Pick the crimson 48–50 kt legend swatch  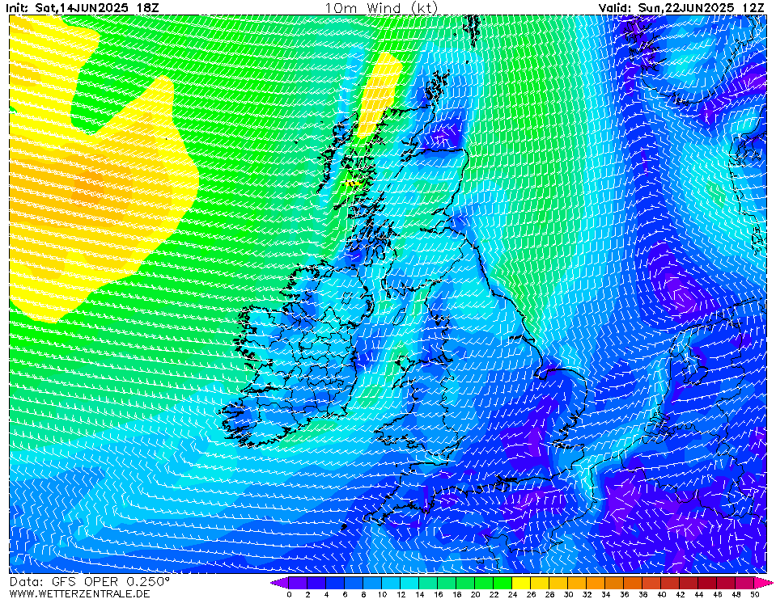tap(744, 583)
